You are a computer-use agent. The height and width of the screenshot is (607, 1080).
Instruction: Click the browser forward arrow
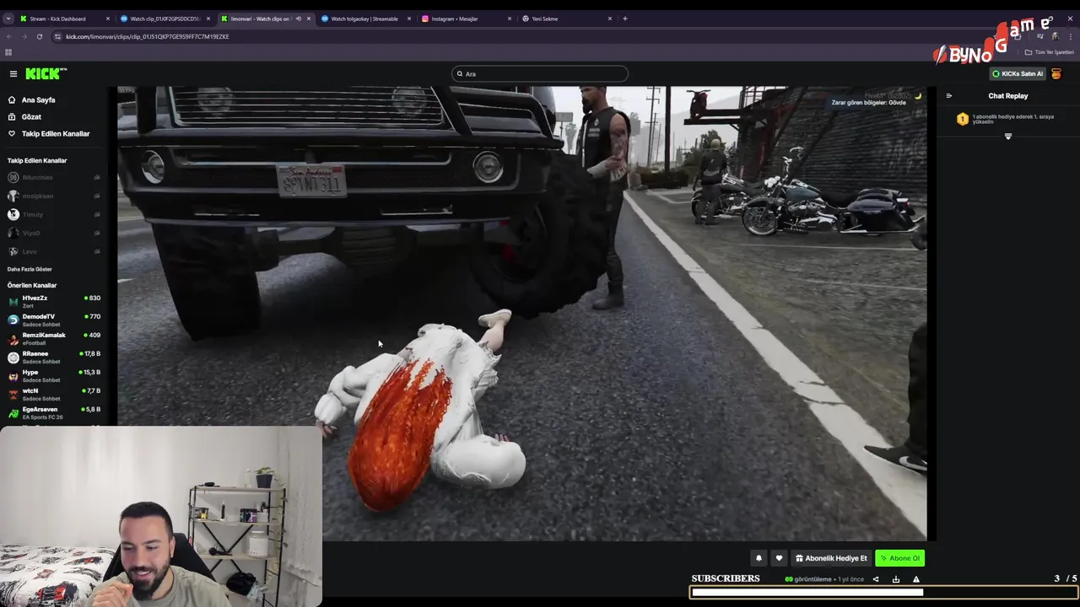[24, 36]
